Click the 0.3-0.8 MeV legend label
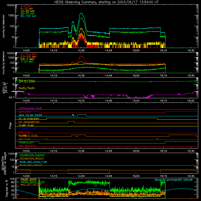The width and height of the screenshot is (201, 201). (29, 57)
